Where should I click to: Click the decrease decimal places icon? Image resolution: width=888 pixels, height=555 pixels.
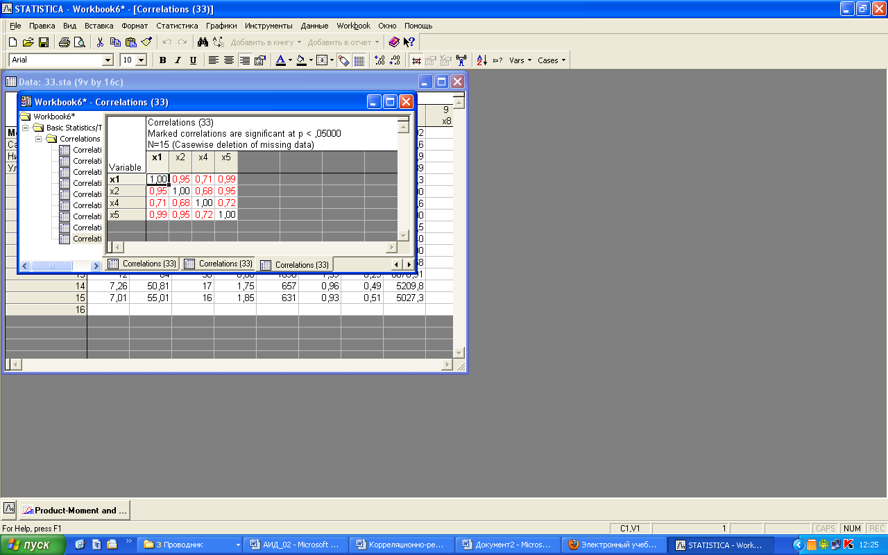[x=395, y=60]
